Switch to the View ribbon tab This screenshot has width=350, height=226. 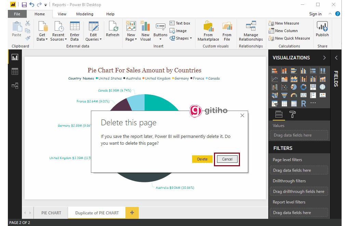coord(62,14)
